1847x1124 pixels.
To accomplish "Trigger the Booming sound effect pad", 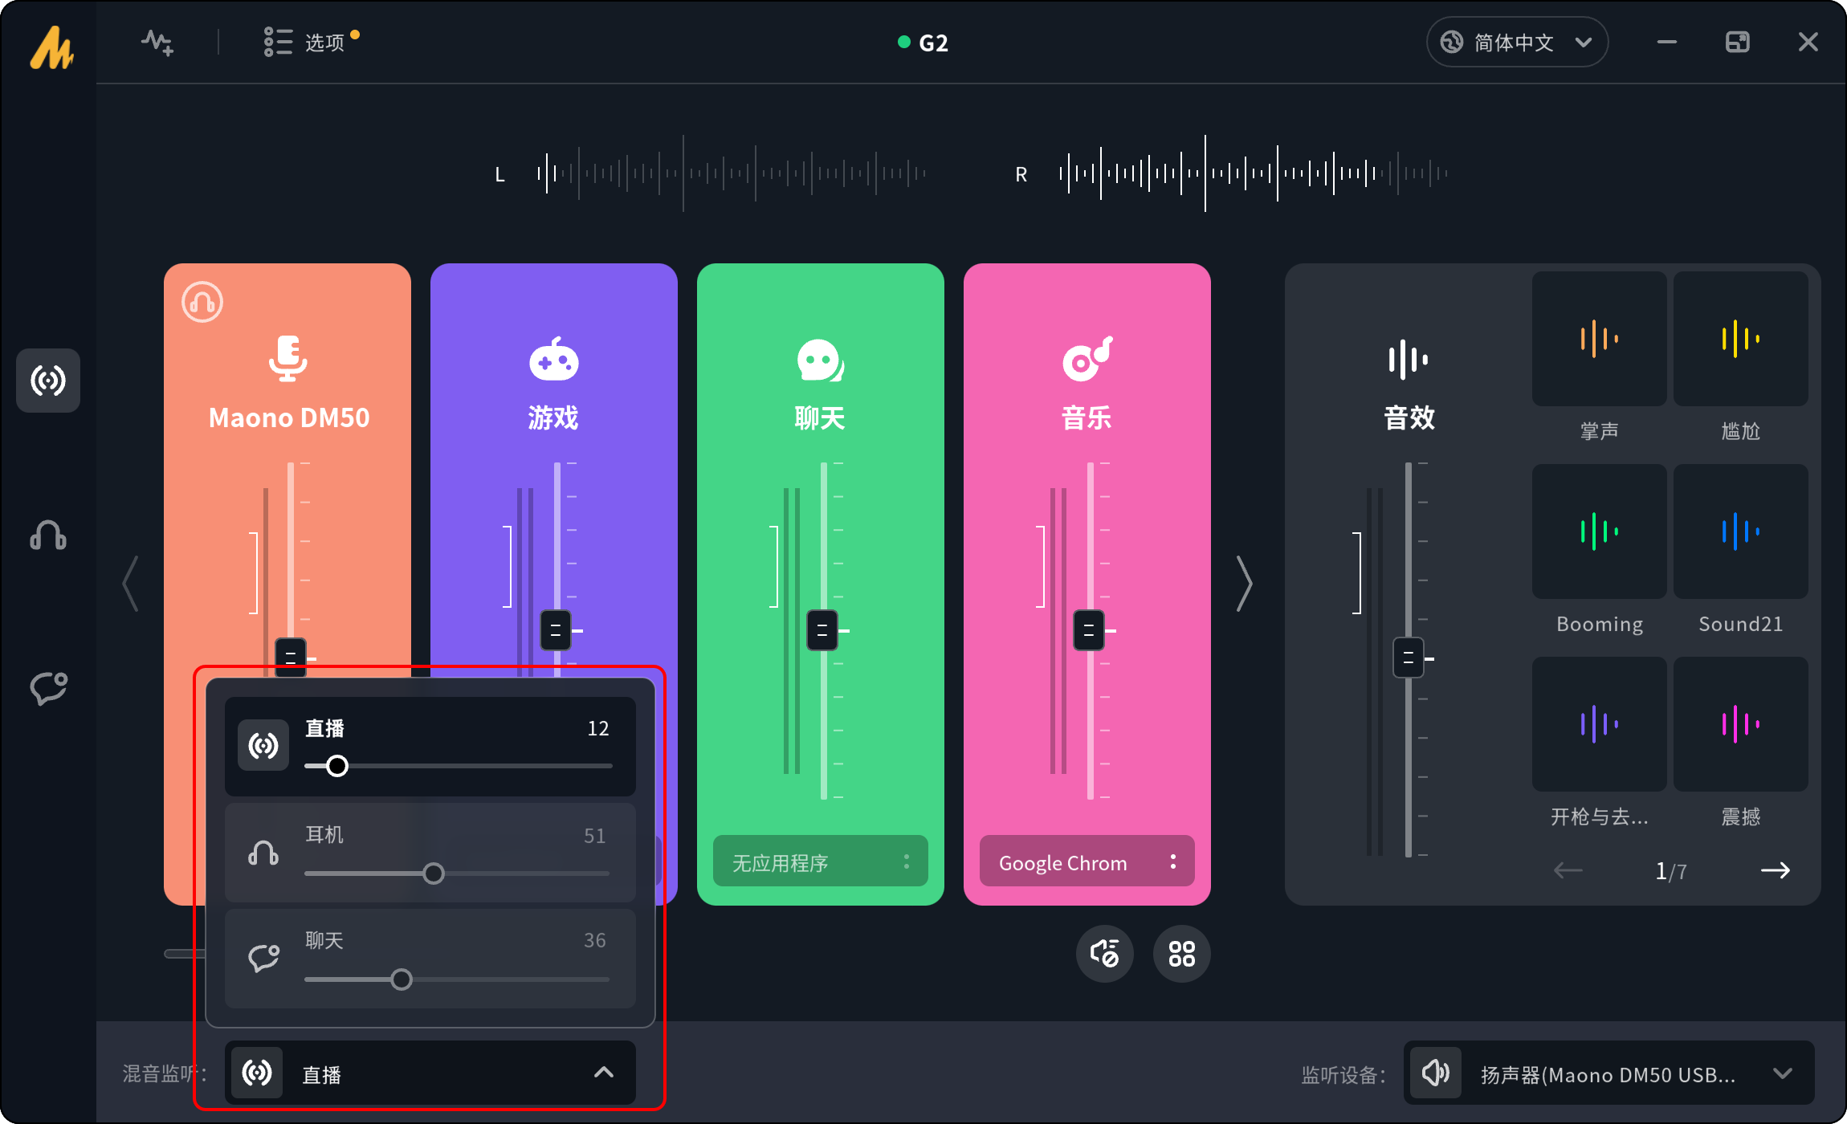I will pyautogui.click(x=1599, y=531).
